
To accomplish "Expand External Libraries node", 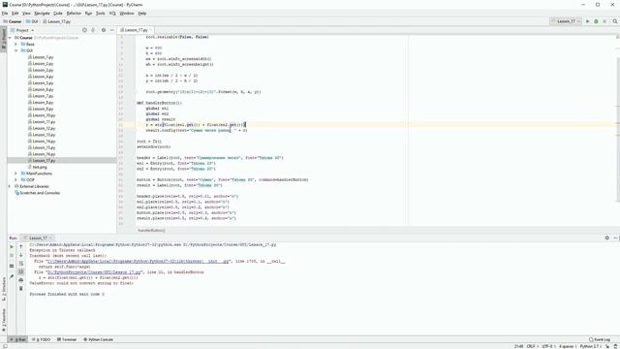I will click(10, 186).
